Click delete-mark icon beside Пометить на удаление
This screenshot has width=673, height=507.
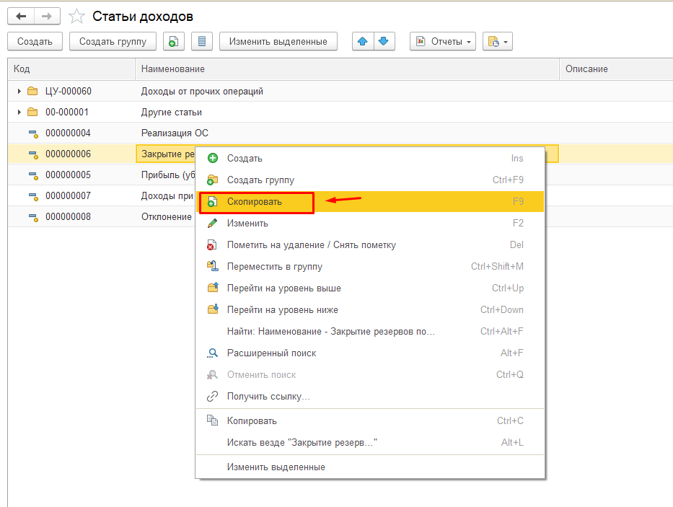[x=211, y=244]
